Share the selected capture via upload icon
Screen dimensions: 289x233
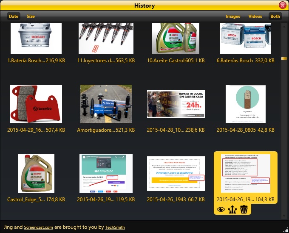click(232, 209)
